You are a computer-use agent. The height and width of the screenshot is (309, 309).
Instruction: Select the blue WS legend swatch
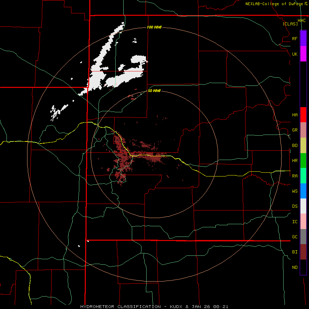(303, 191)
